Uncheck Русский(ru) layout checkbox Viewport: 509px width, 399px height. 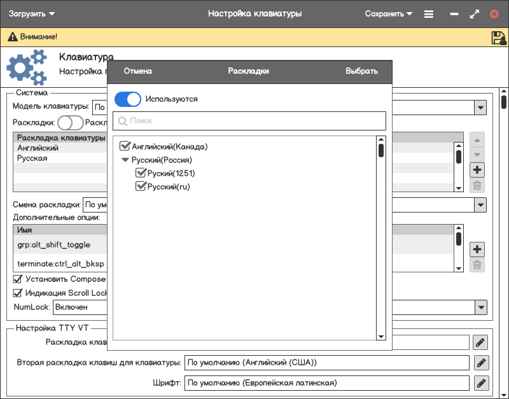pos(141,186)
